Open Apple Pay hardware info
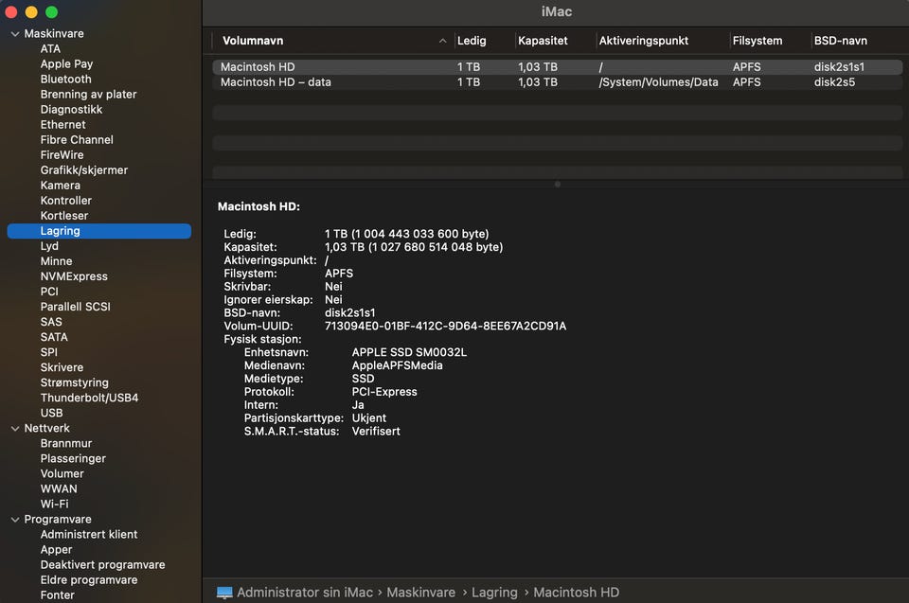909x603 pixels. [x=66, y=63]
